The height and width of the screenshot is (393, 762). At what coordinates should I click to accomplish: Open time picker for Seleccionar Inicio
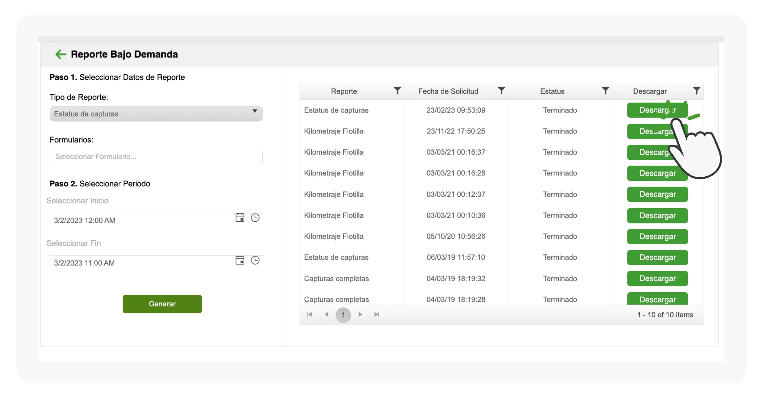255,218
